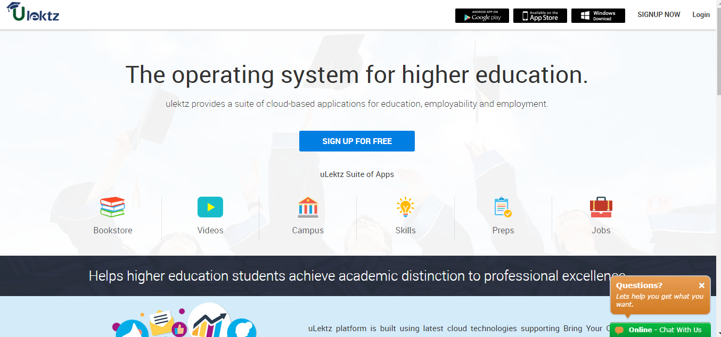Click the Google Play download badge
This screenshot has height=337, width=721.
click(482, 15)
